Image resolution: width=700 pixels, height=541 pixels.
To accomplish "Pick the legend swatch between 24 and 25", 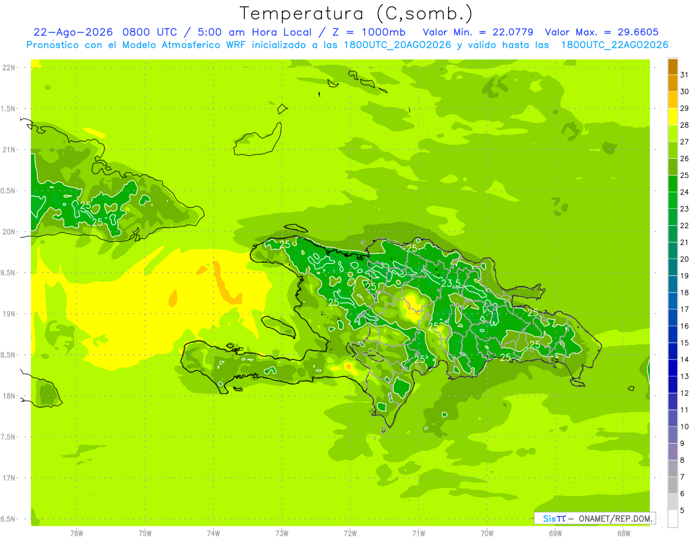I will tap(673, 183).
